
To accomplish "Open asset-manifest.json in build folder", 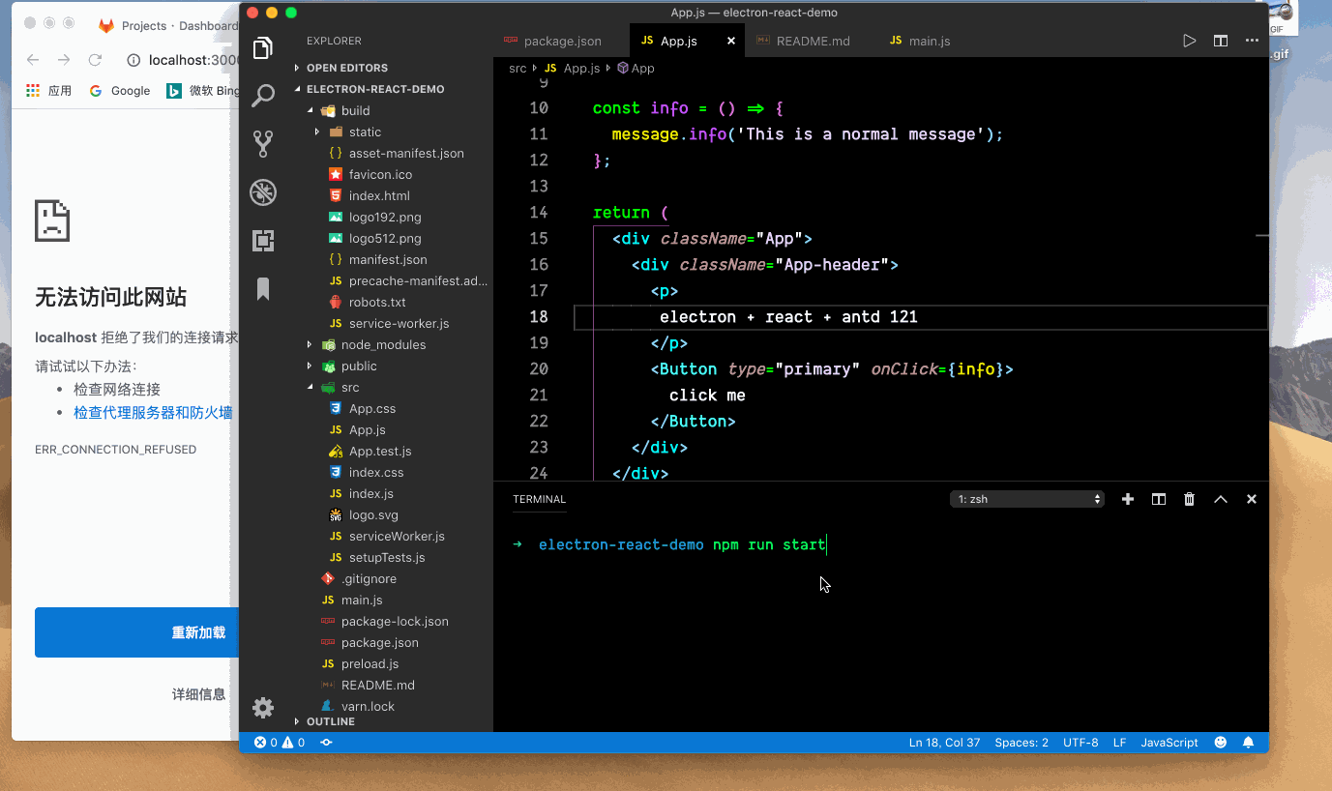I will point(406,153).
